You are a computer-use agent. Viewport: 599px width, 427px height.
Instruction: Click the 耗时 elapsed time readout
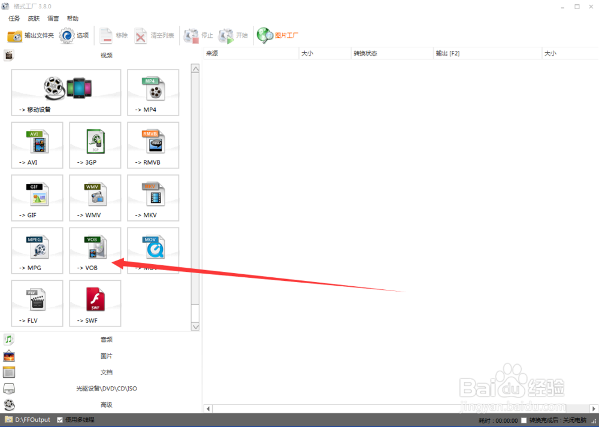[x=498, y=420]
